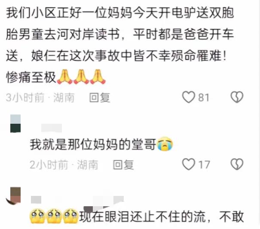260x229 pixels.
Task: Like the comment with 81 likes
Action: [x=189, y=97]
